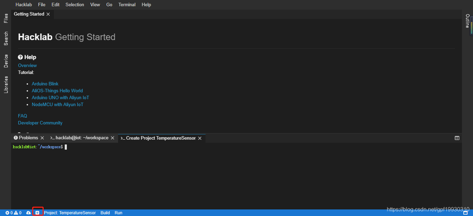Viewport: 473px width, 216px height.
Task: Open the Search sidebar panel
Action: coord(6,39)
